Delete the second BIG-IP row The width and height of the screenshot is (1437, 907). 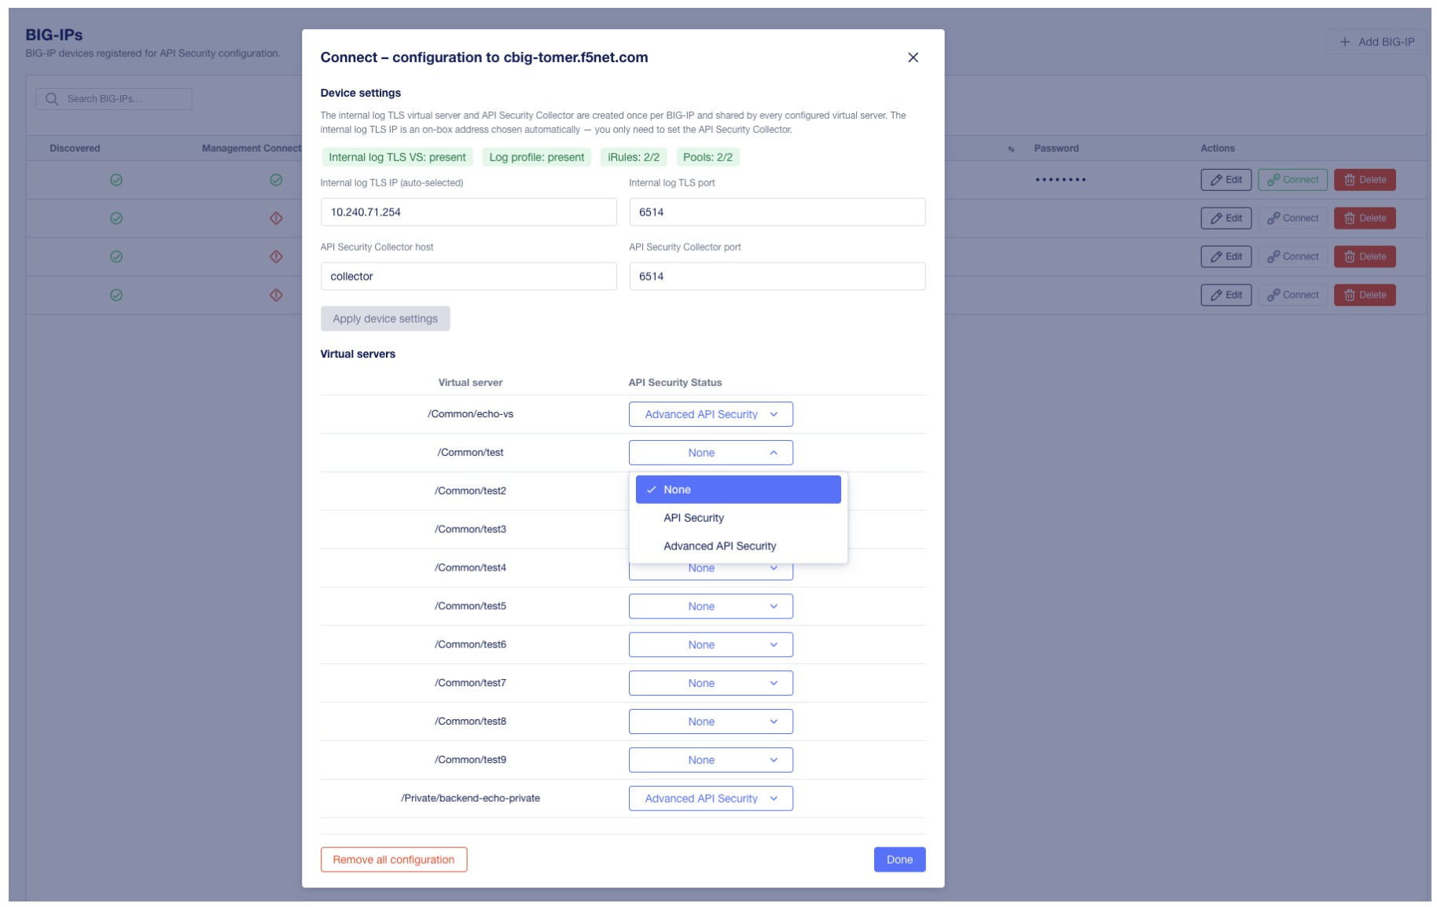pyautogui.click(x=1365, y=218)
